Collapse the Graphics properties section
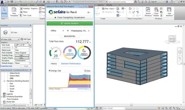The height and width of the screenshot is (110, 185). coord(28,42)
